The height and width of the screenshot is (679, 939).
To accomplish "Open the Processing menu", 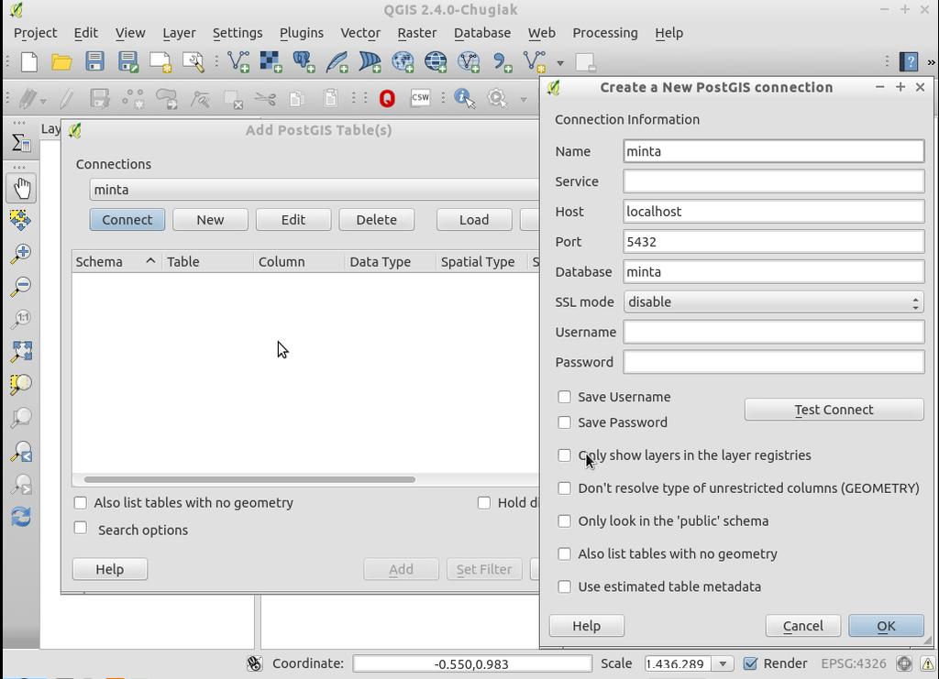I will (605, 33).
